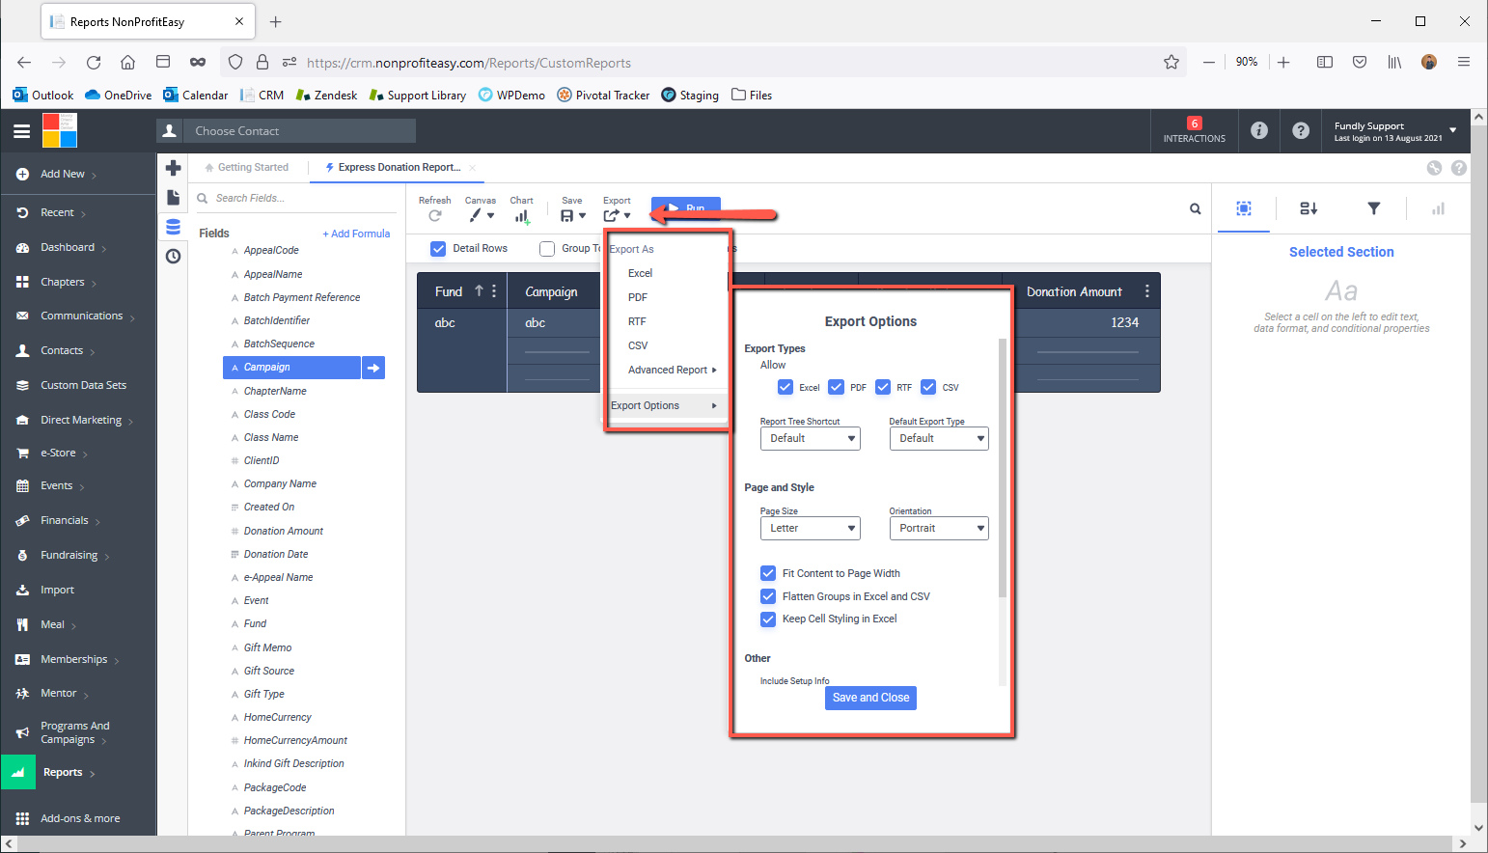Toggle Flatten Groups in Excel and CSV
Screen dimensions: 1488x853
click(768, 596)
